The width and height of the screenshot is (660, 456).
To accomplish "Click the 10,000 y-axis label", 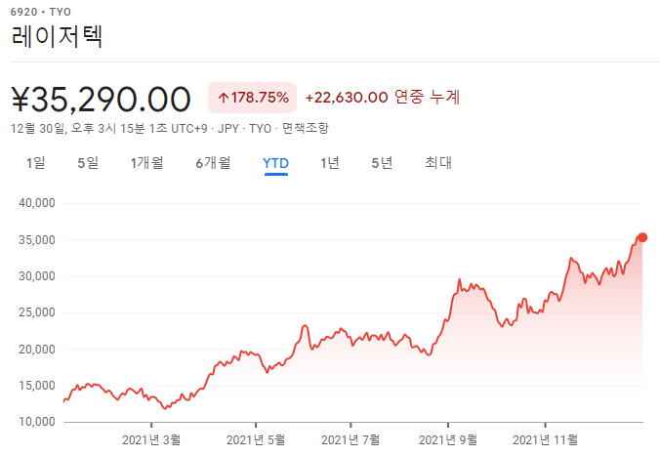I will pos(37,422).
